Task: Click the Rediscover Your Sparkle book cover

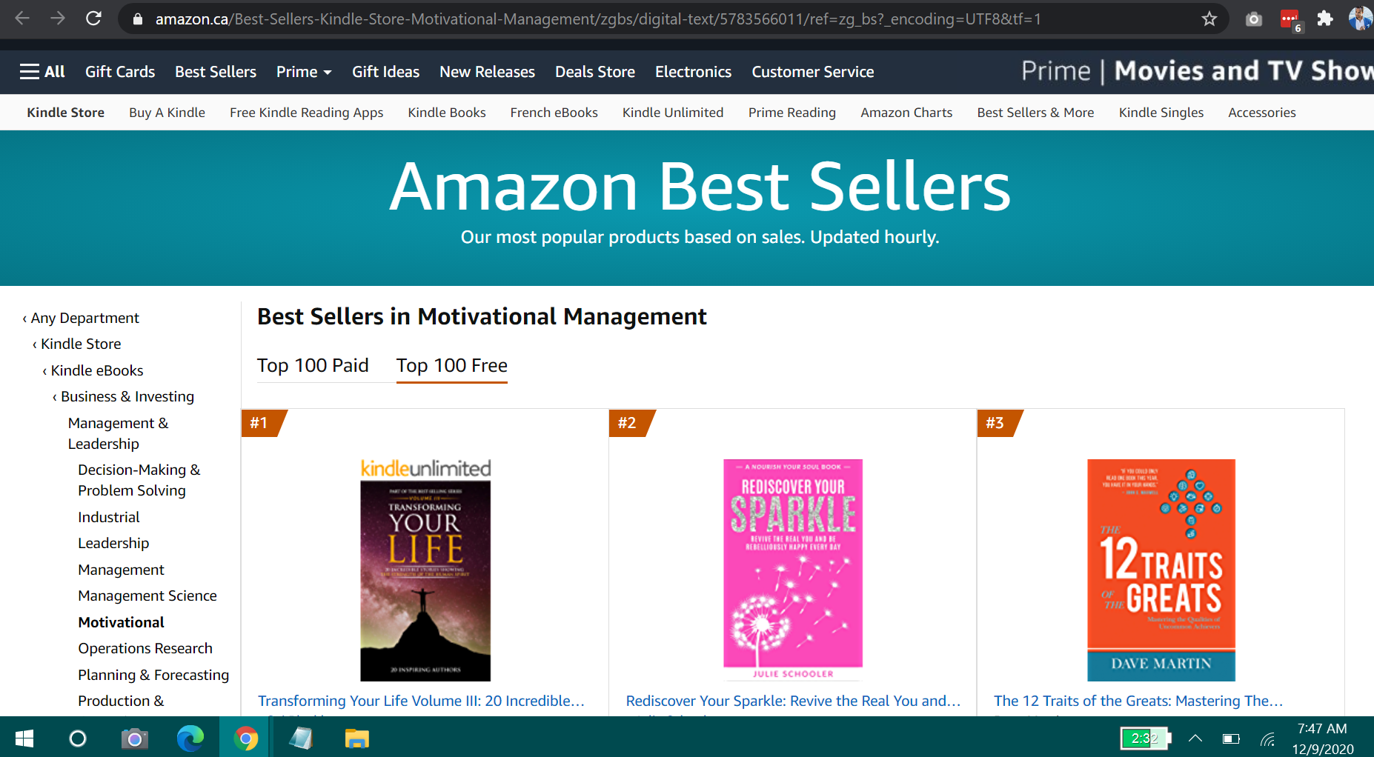Action: click(793, 570)
